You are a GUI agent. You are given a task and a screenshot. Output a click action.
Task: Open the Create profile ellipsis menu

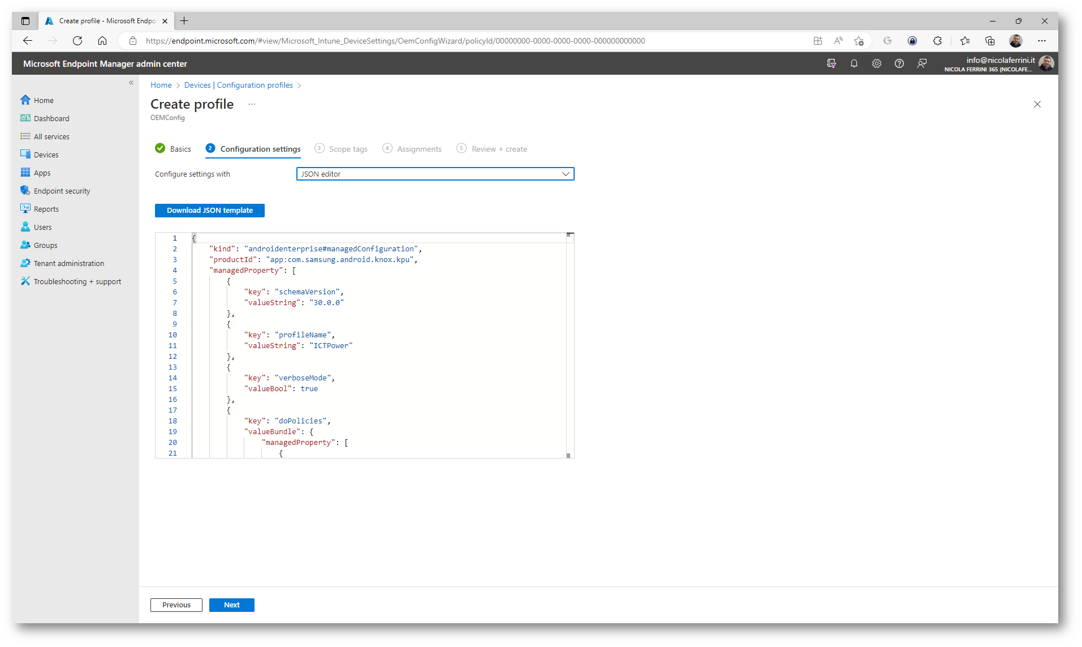(252, 104)
